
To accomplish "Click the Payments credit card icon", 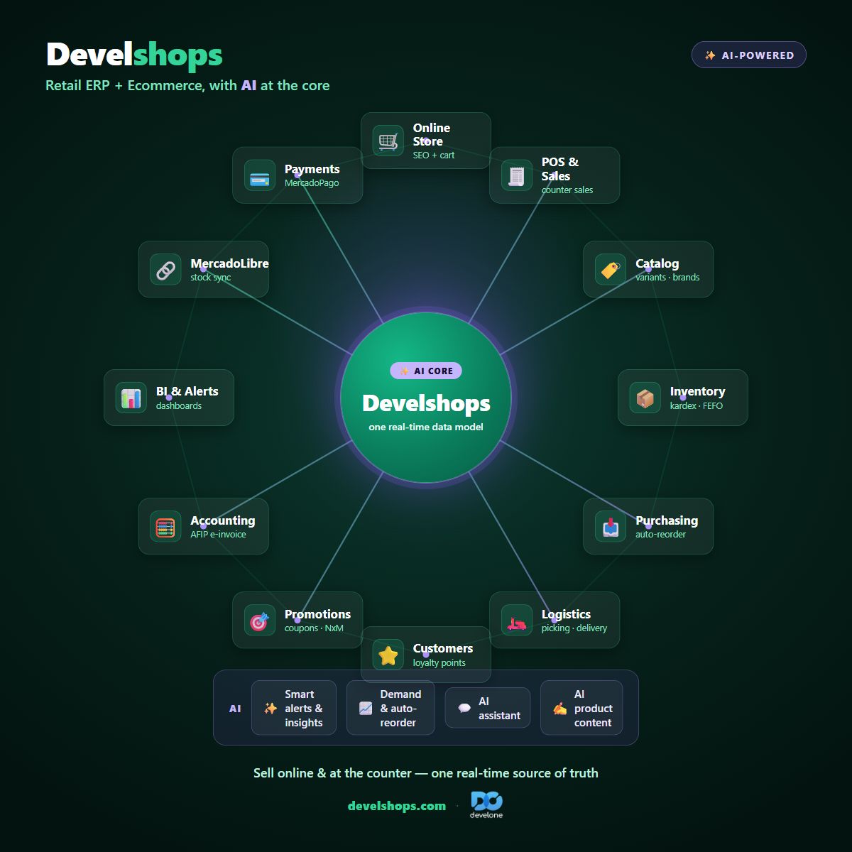I will [x=259, y=175].
